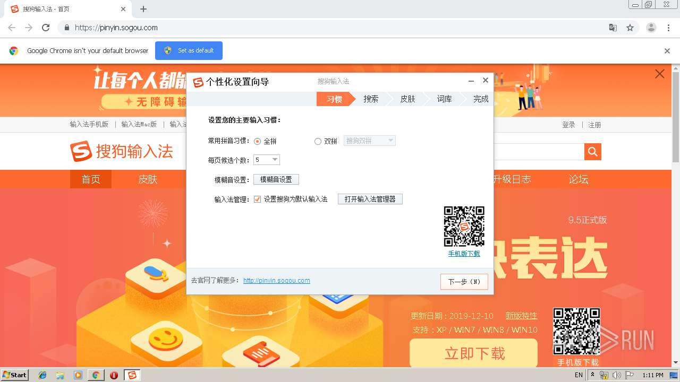The height and width of the screenshot is (382, 680).
Task: Switch to the 皮肤 wizard step
Action: click(x=407, y=99)
